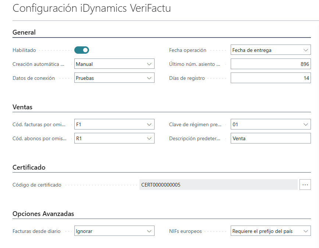Expand the NIFs europeos dropdown
Image resolution: width=319 pixels, height=248 pixels.
270,231
